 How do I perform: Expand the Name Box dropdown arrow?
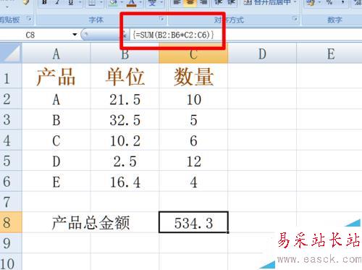pyautogui.click(x=75, y=35)
